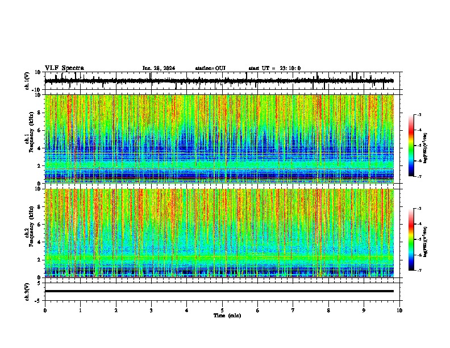Click time axis tick label "7"
Screen dimensions: 450x348
293,310
